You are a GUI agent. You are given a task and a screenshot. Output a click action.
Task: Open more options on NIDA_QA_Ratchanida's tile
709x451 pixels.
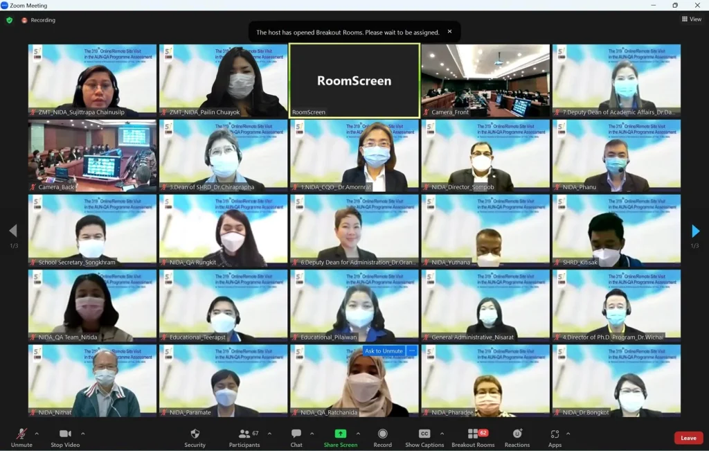(412, 351)
